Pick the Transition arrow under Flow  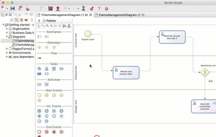tap(39, 58)
